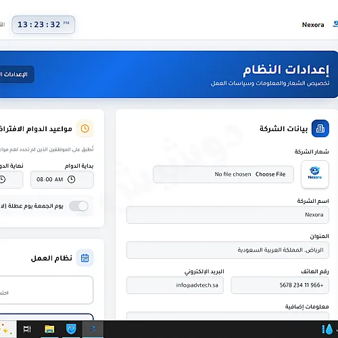
Task: Click the active Nexora app taskbar icon
Action: tap(93, 329)
